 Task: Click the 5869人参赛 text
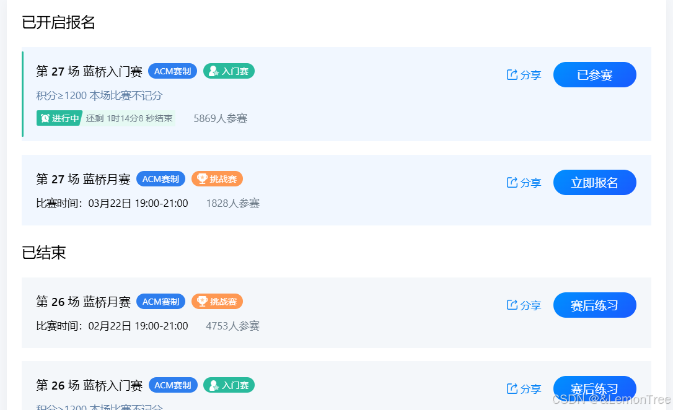220,118
